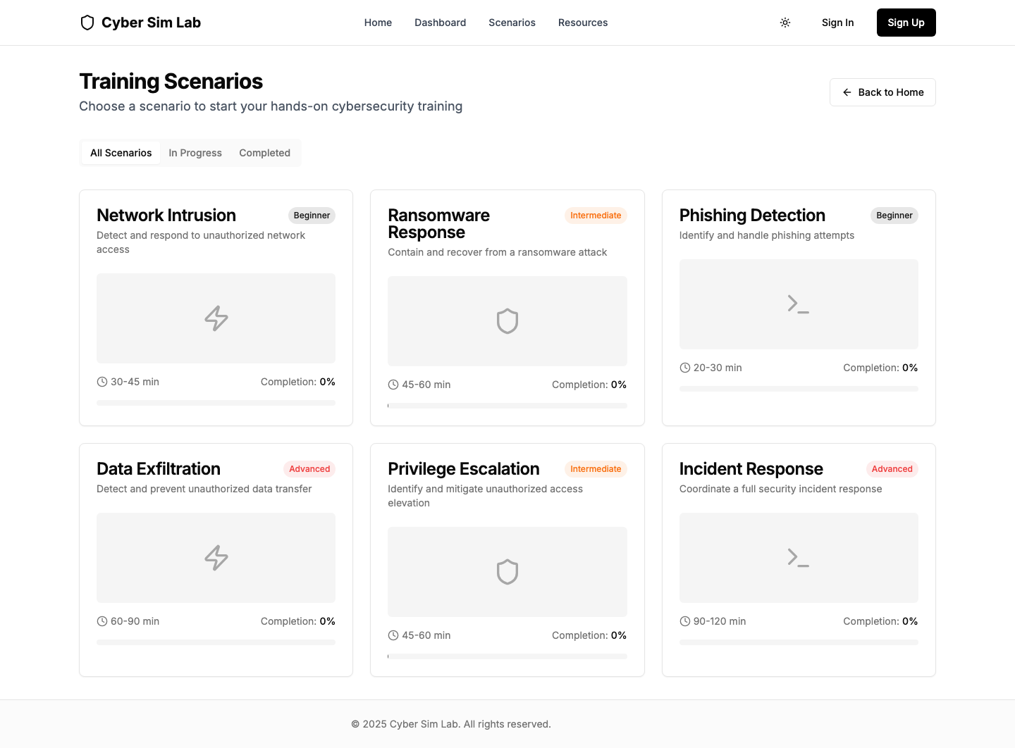
Task: Click the Ransomware Response completion progress bar
Action: 508,406
